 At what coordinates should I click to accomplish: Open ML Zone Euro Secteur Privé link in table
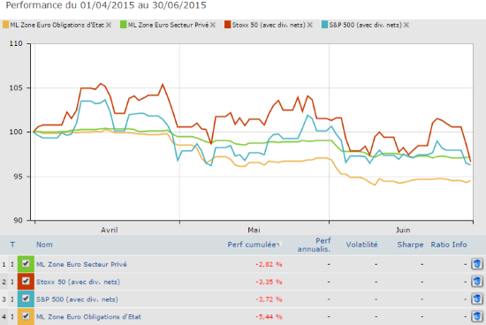coord(81,264)
